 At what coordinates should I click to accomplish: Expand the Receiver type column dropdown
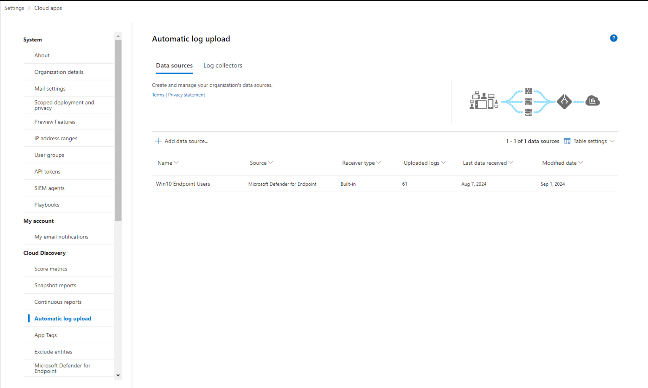(379, 163)
